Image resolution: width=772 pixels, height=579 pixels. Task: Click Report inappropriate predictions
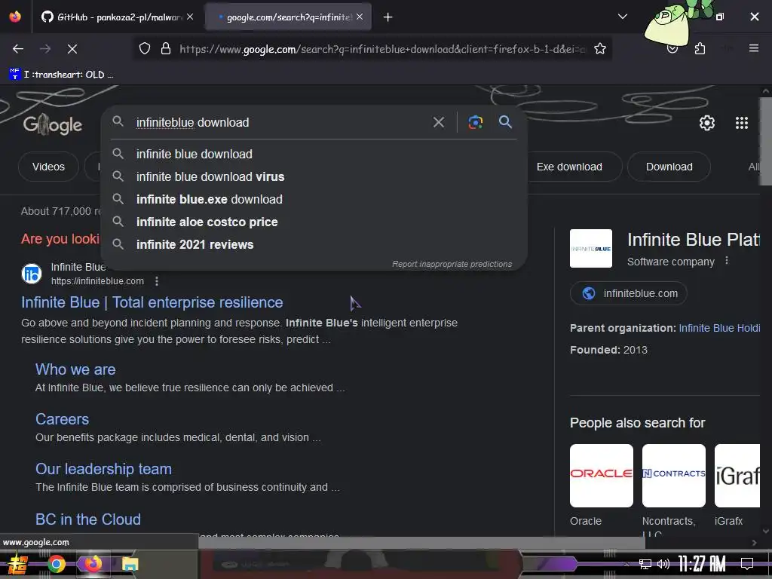452,265
